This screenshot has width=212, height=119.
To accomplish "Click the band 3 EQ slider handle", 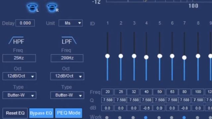I will coord(134,56).
